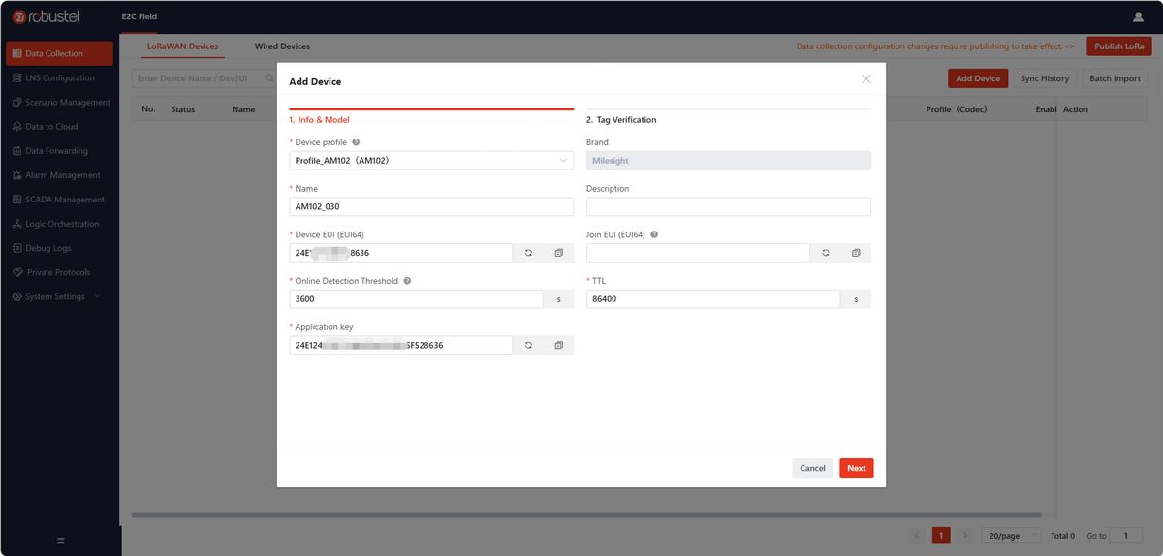Focus the Name input field
1163x556 pixels.
point(431,206)
